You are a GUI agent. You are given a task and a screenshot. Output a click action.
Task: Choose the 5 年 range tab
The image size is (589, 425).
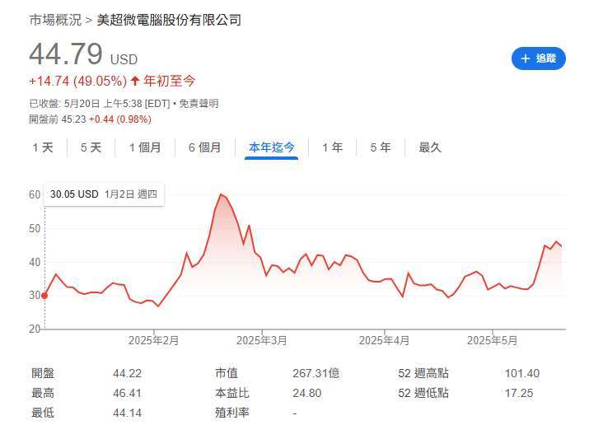coord(380,147)
